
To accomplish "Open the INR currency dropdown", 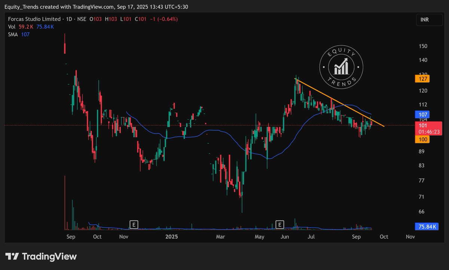I will (x=429, y=20).
